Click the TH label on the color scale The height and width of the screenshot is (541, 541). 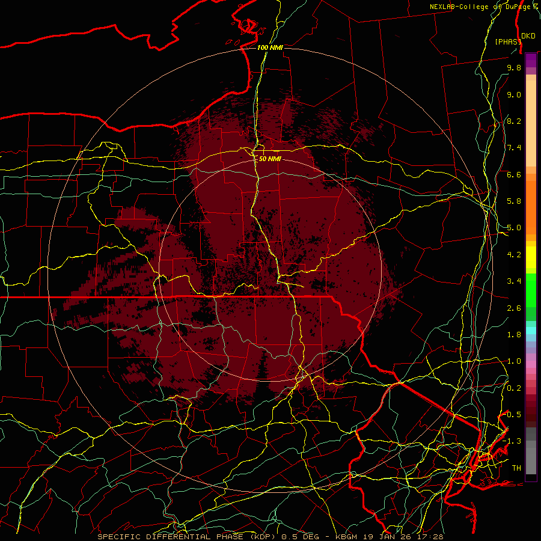(x=516, y=468)
